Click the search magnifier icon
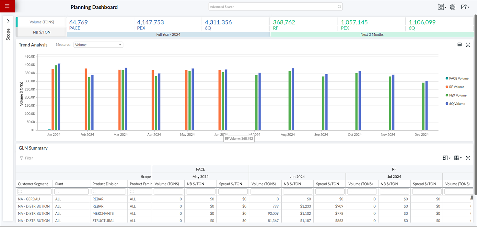The image size is (477, 227). (x=339, y=7)
